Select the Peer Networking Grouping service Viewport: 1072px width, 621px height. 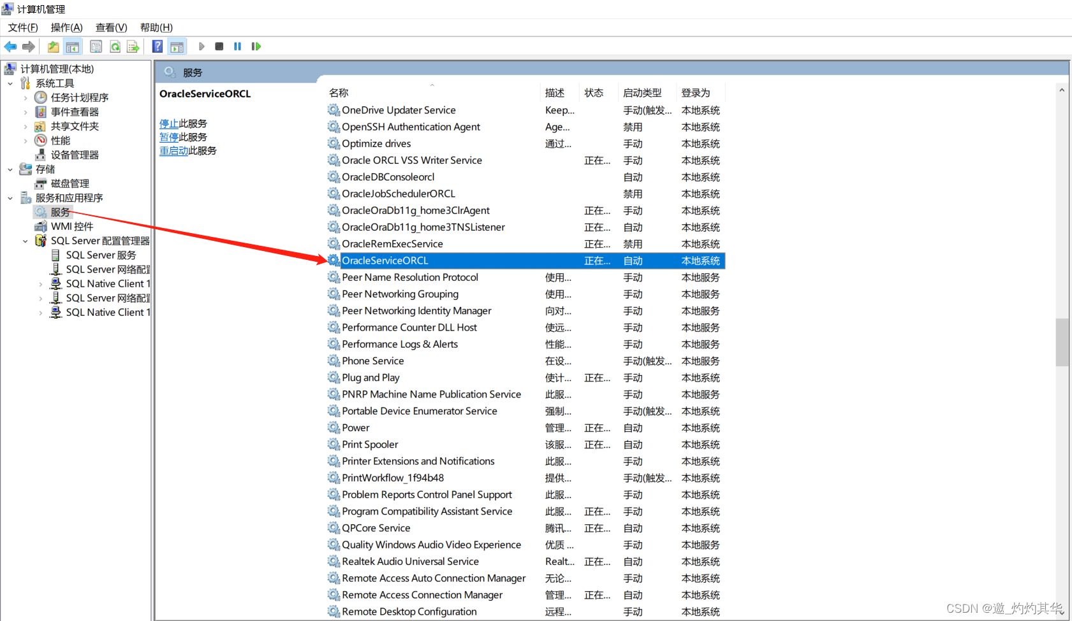click(x=526, y=294)
